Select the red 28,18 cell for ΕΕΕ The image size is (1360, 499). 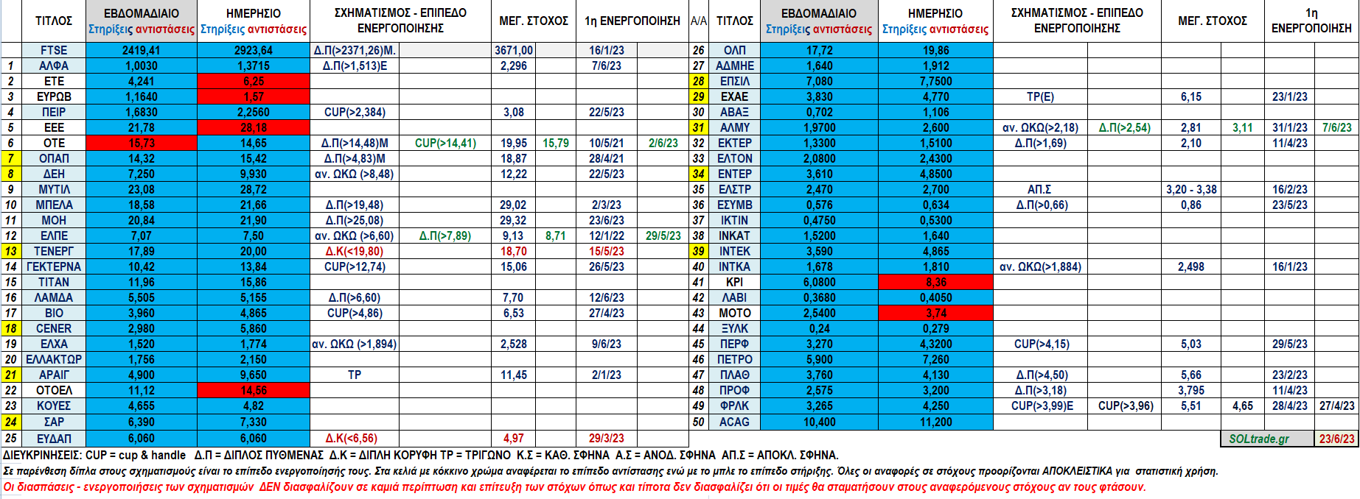(x=254, y=127)
